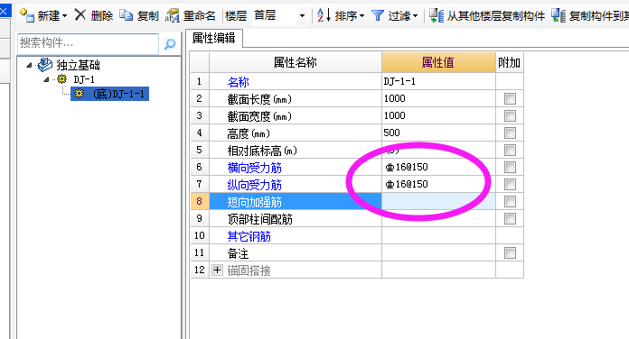Viewport: 629px width, 339px height.
Task: Collapse the 独立基础 tree node
Action: tap(29, 65)
